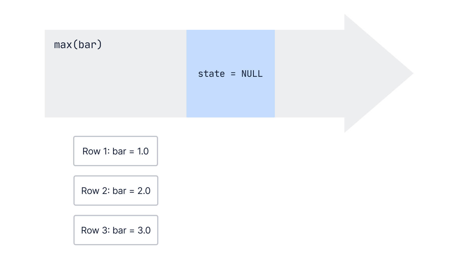Click the word bar in Row 1
459x259 pixels.
point(119,151)
